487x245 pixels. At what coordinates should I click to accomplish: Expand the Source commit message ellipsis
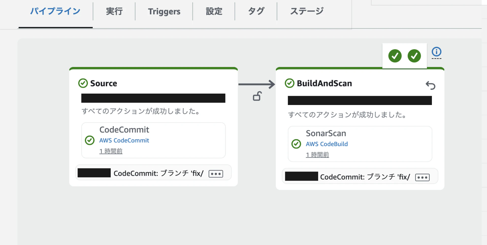tap(216, 174)
